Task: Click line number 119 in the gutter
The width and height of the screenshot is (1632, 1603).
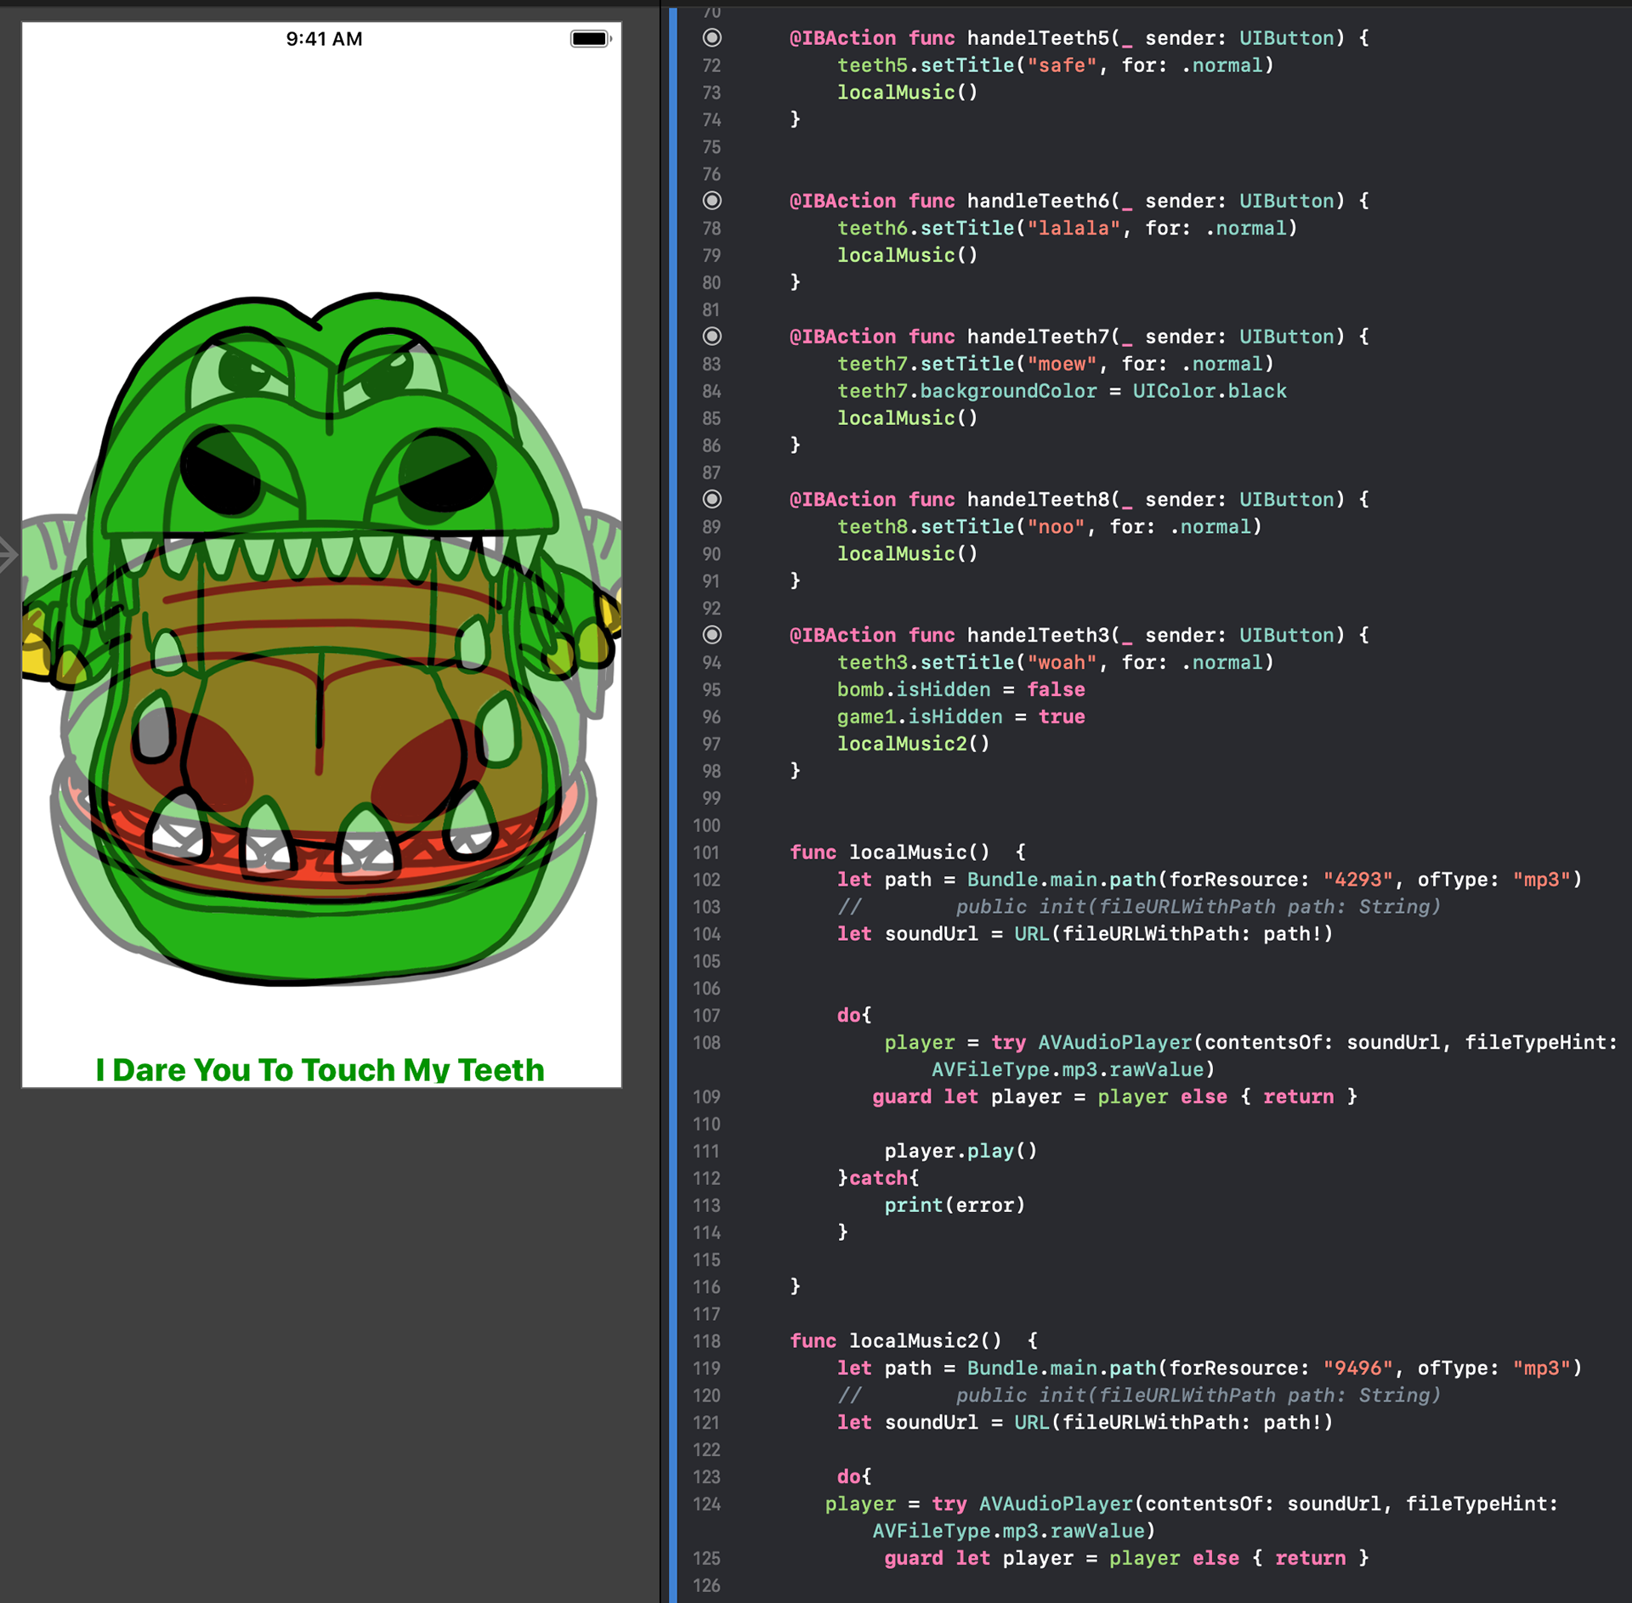Action: click(707, 1368)
